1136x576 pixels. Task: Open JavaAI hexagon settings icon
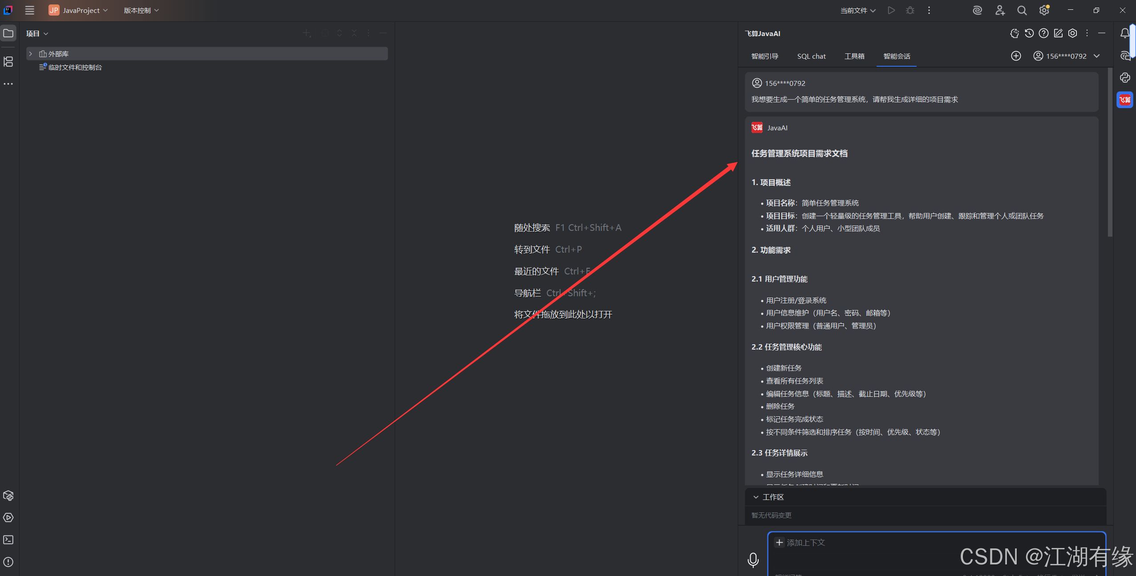pyautogui.click(x=1073, y=33)
